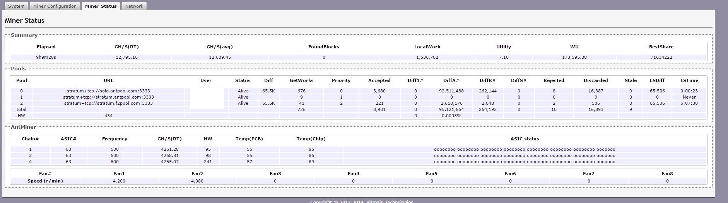Screen dimensions: 728x203
Task: Click the Temp(Chip) column header
Action: pos(311,139)
